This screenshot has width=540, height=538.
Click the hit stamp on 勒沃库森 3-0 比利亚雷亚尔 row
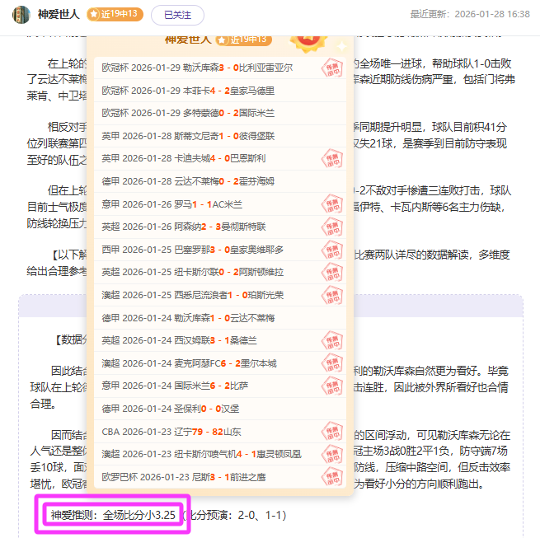point(332,67)
